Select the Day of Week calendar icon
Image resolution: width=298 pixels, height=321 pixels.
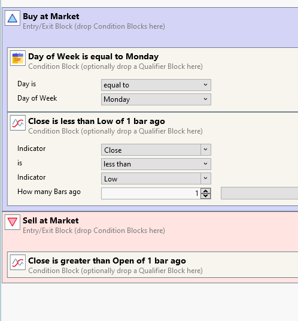pos(18,58)
